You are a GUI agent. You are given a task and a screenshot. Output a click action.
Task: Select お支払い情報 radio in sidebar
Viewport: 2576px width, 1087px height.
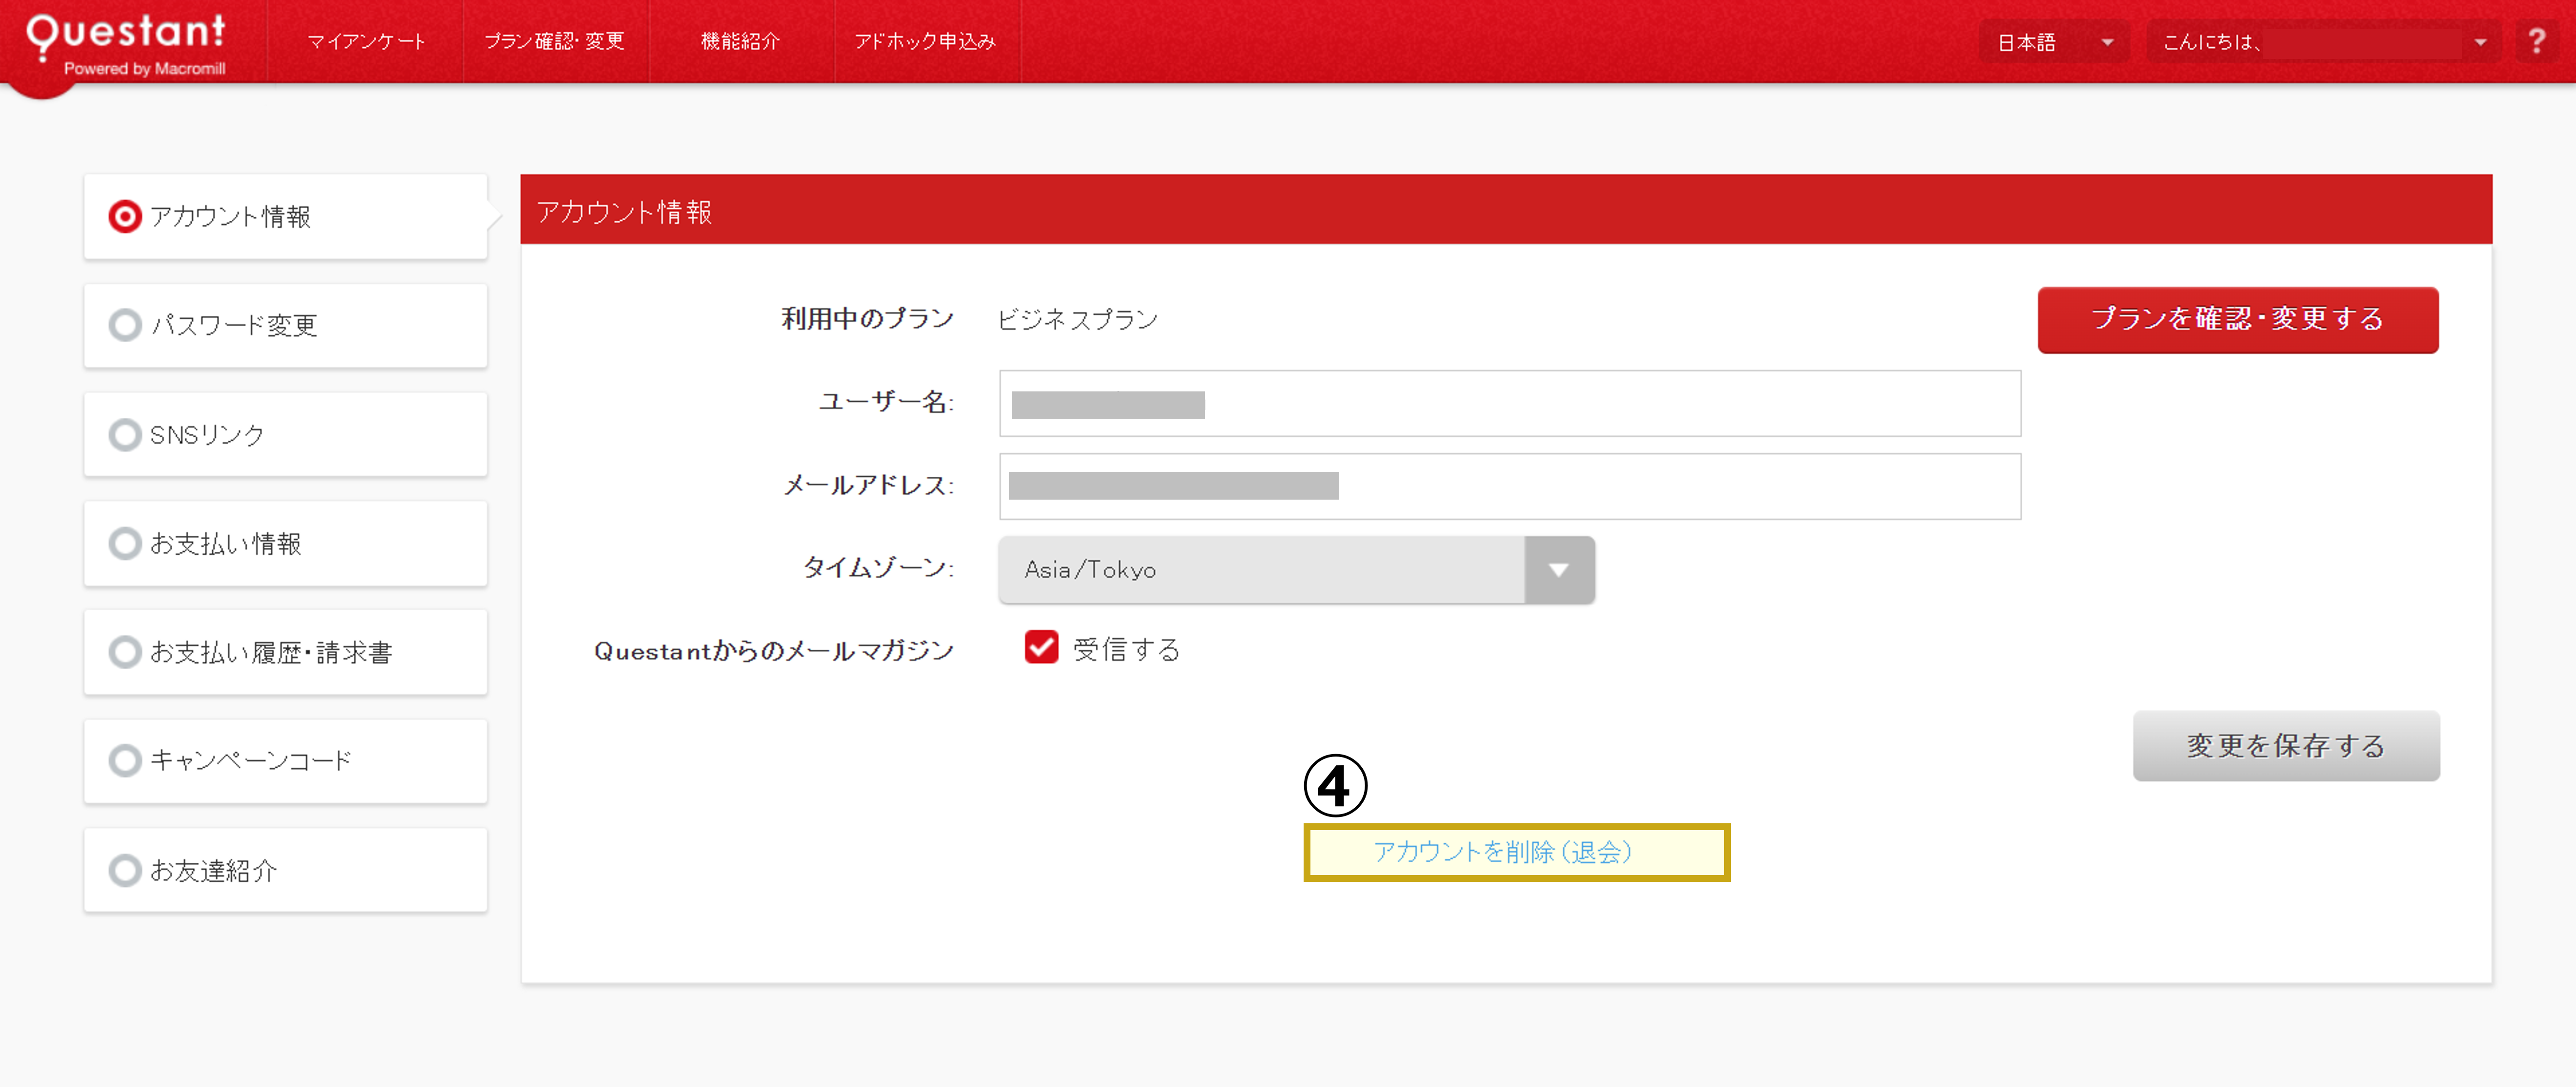pyautogui.click(x=125, y=543)
